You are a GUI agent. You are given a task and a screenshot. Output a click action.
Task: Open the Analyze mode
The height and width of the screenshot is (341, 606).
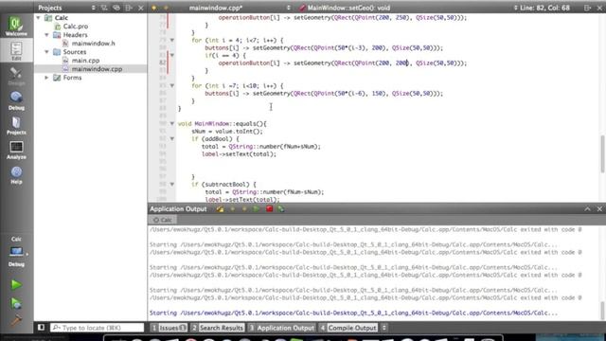click(x=16, y=150)
